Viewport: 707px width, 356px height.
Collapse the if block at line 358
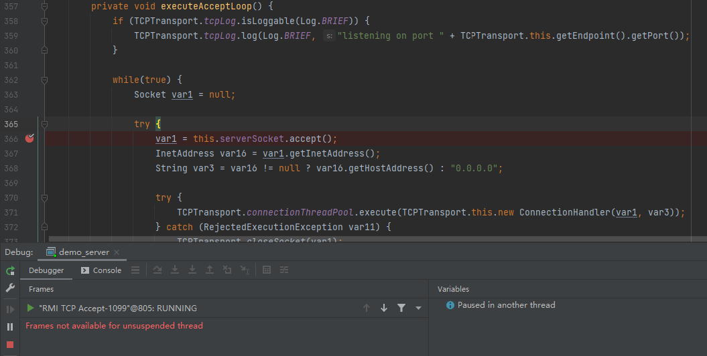click(x=45, y=21)
